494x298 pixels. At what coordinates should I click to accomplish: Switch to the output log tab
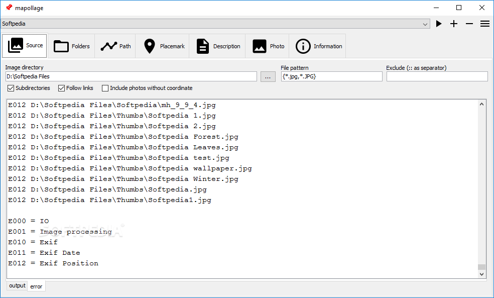(17, 285)
